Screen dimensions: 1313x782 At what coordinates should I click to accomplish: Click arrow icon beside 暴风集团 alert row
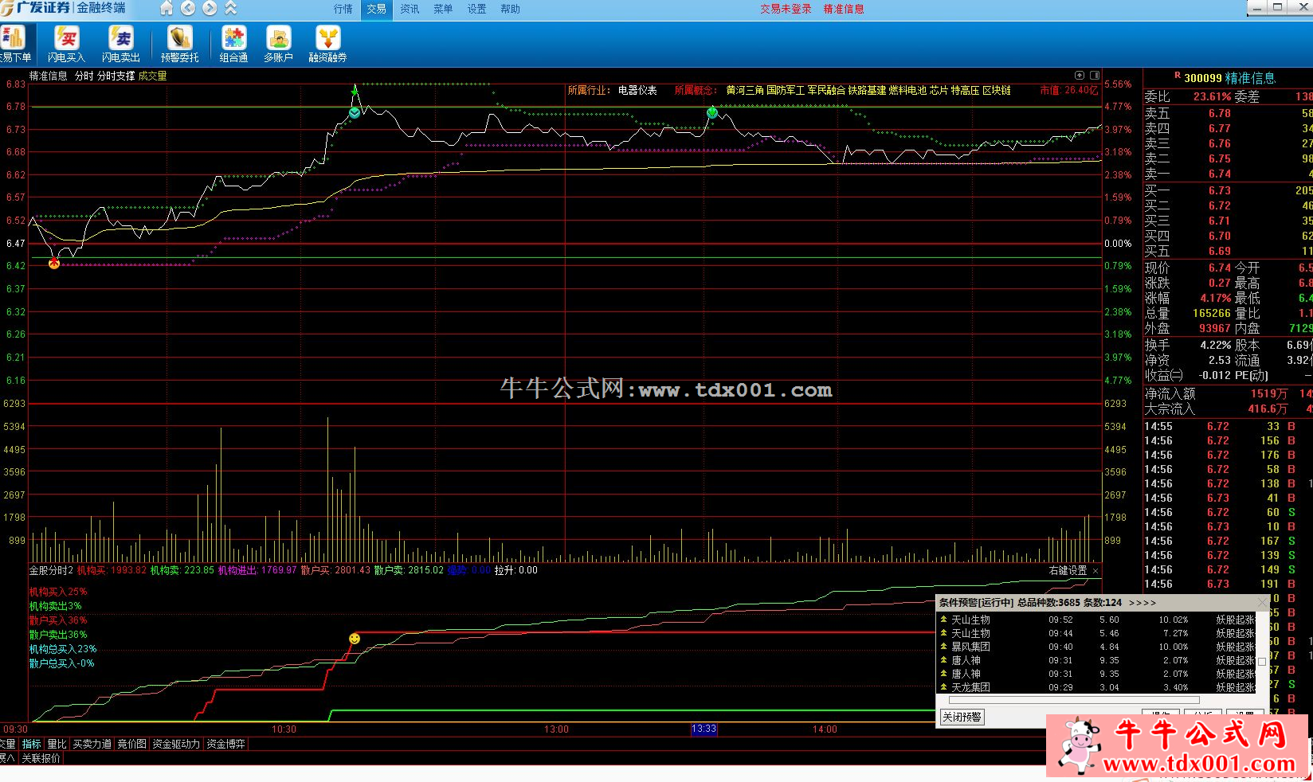click(944, 647)
